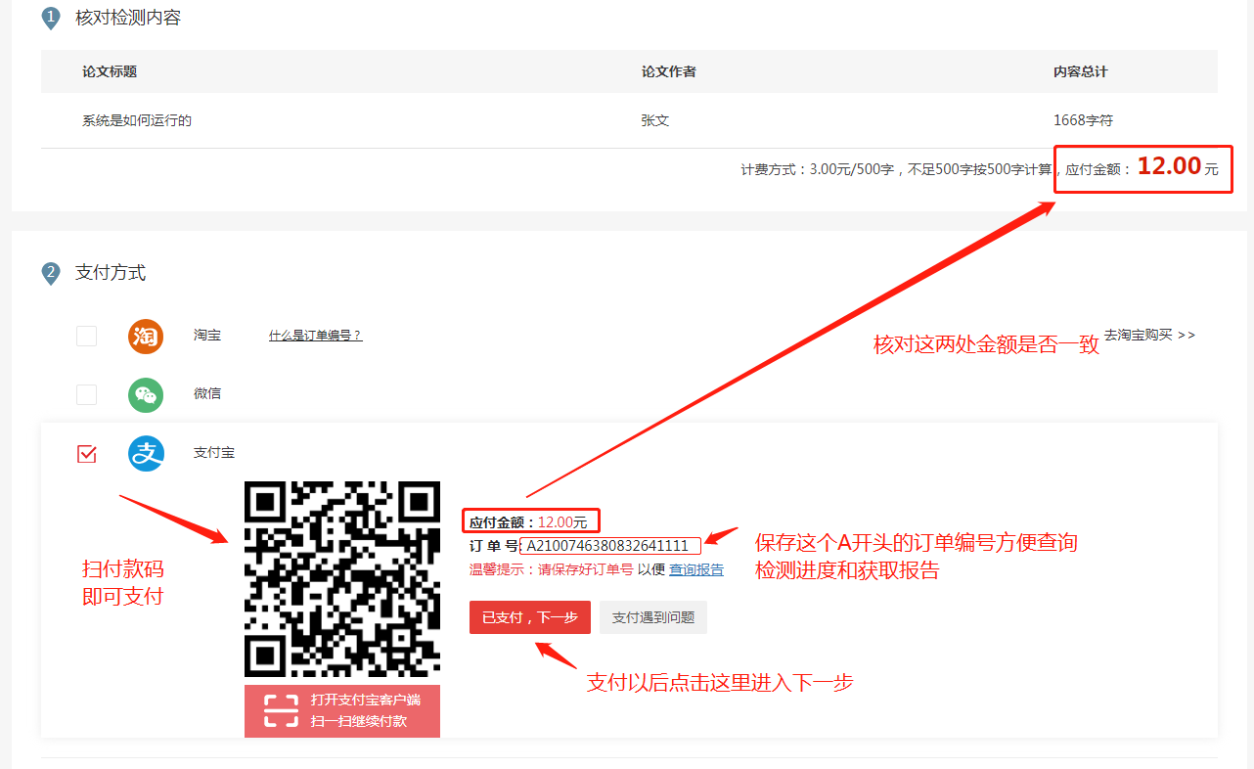Click the 内容总计 column header

[x=1081, y=71]
